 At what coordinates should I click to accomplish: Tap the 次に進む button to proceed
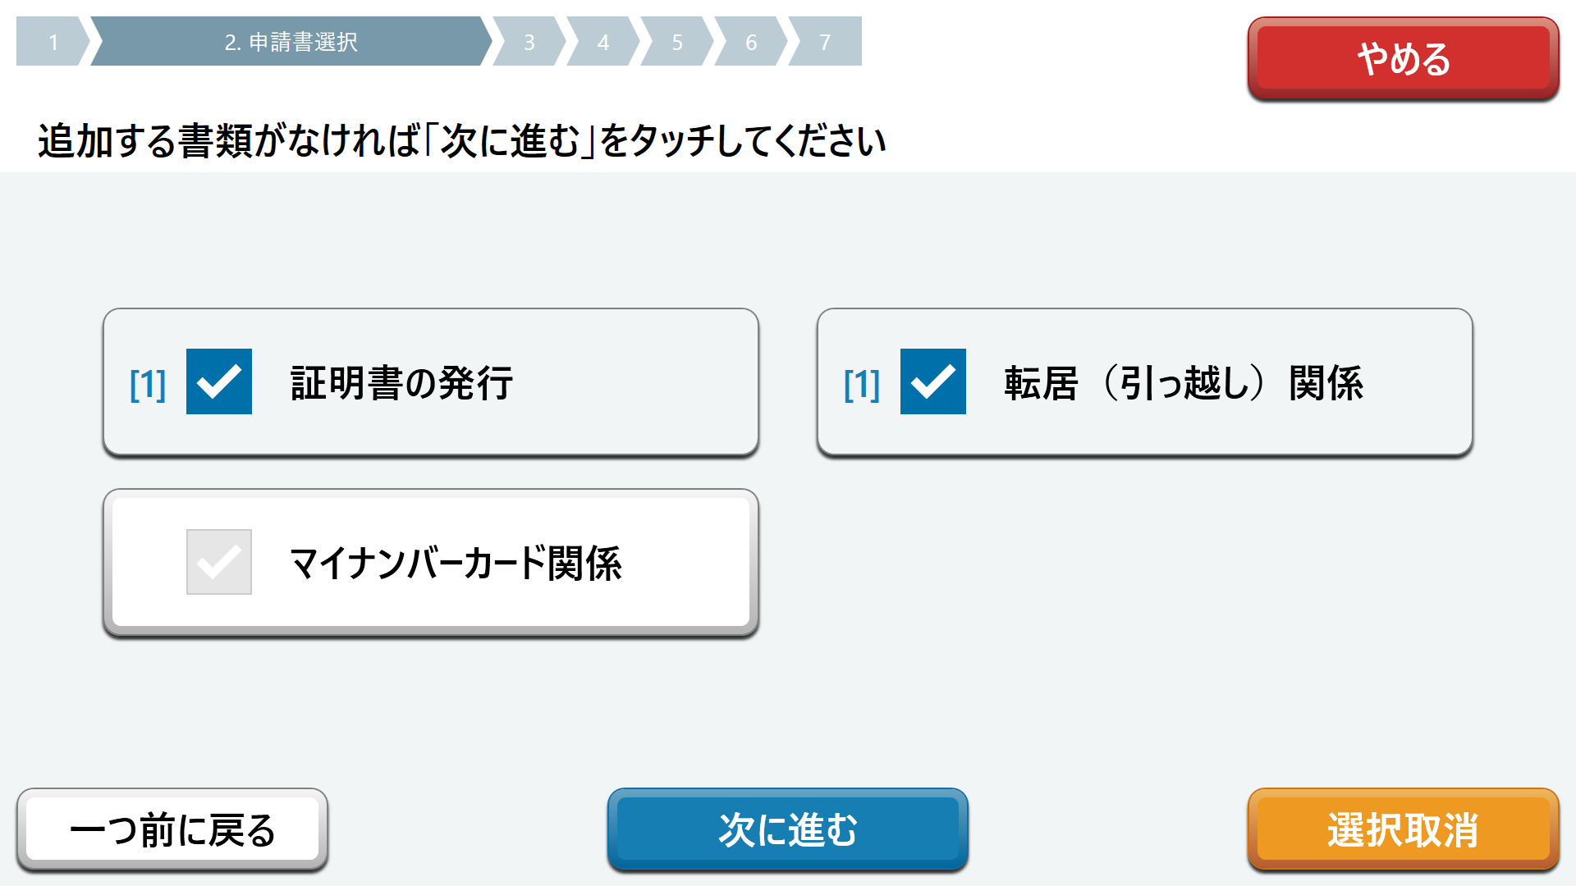(x=787, y=829)
